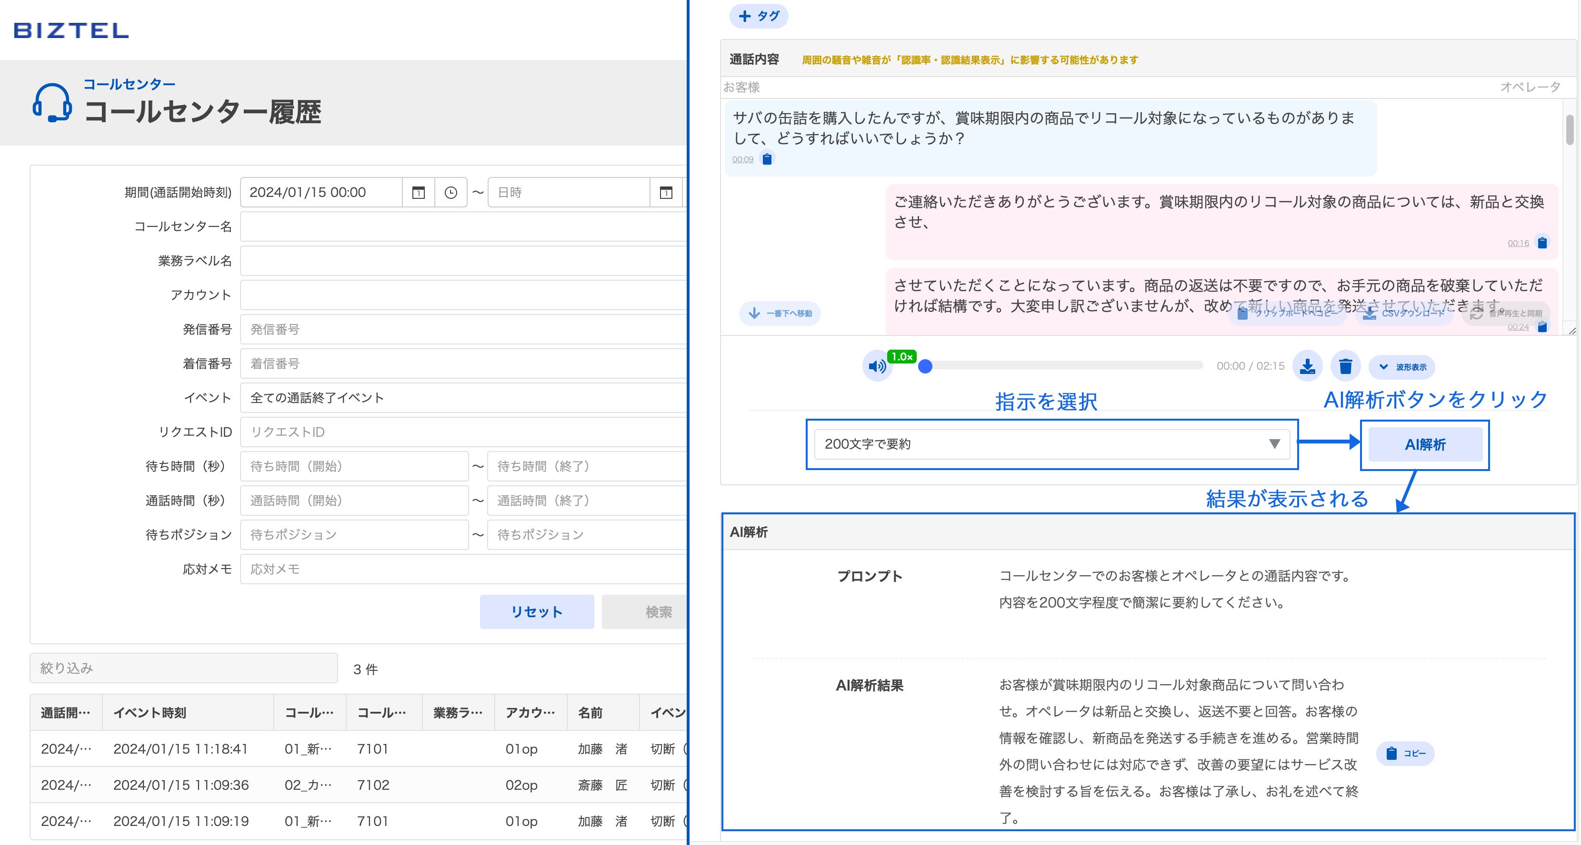The width and height of the screenshot is (1581, 845).
Task: Click the 業務ラベル名 input field
Action: 463,261
